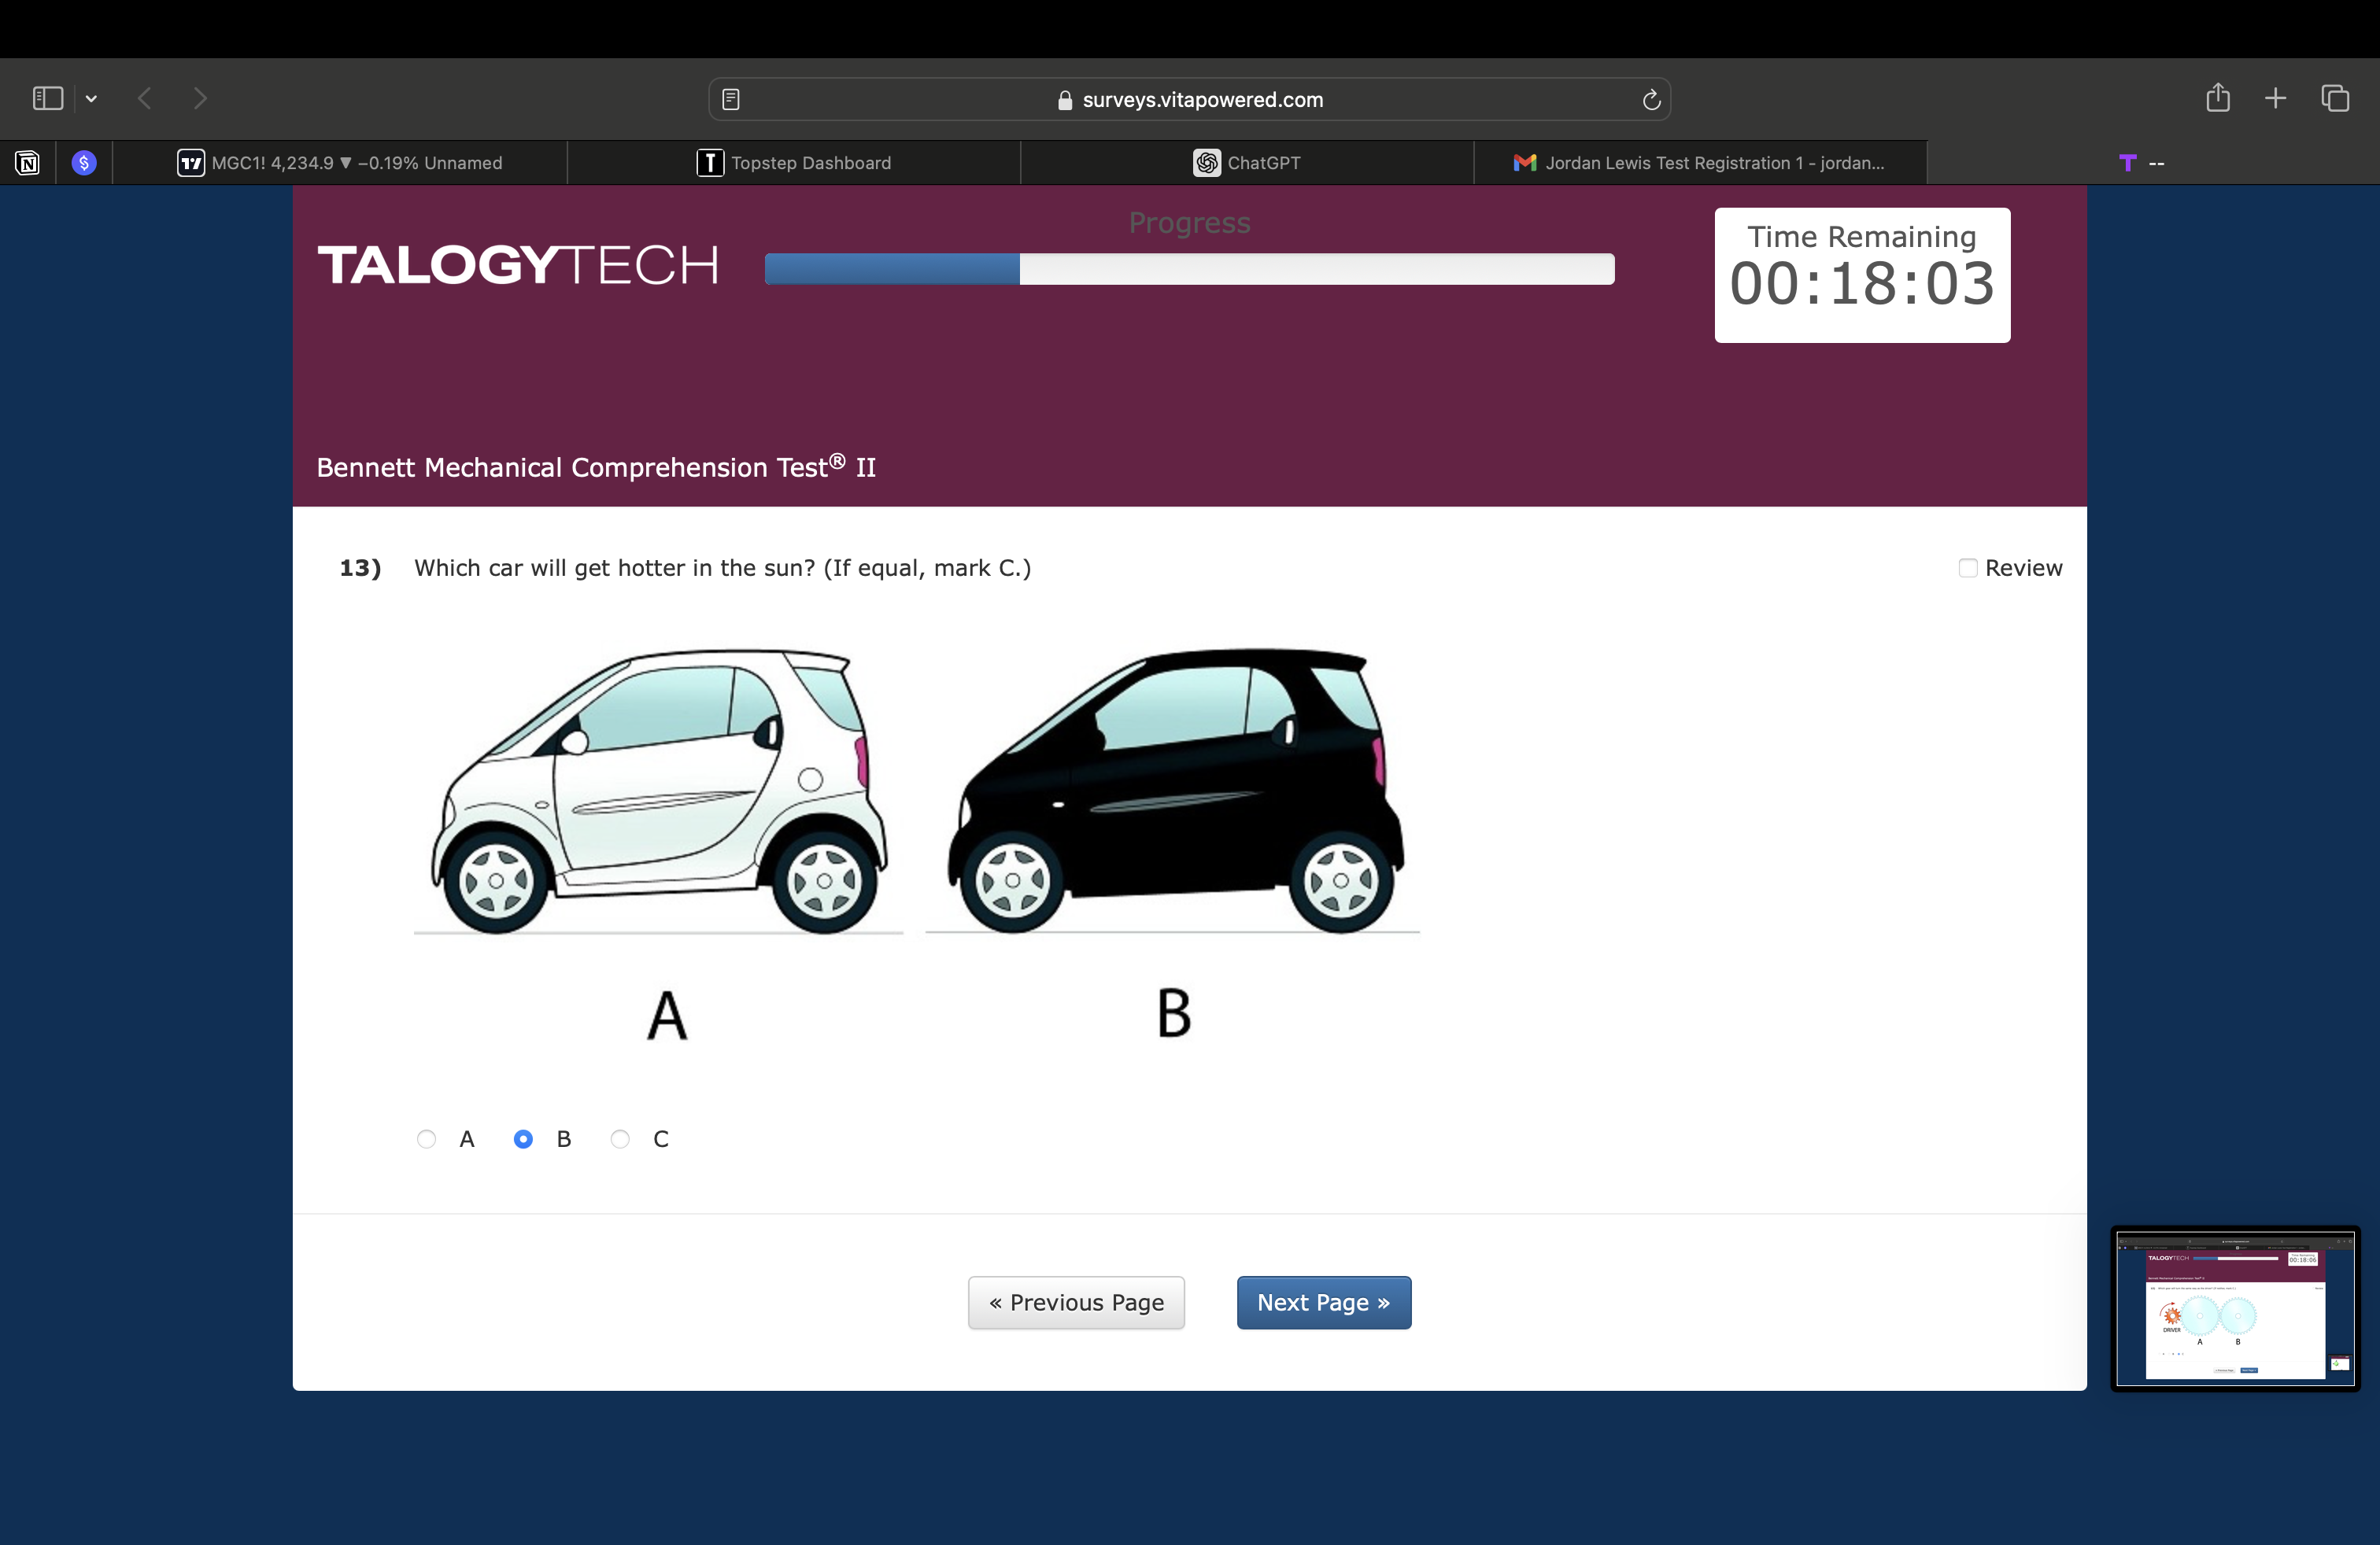The height and width of the screenshot is (1545, 2380).
Task: Click the Share icon in toolbar
Action: pos(2217,98)
